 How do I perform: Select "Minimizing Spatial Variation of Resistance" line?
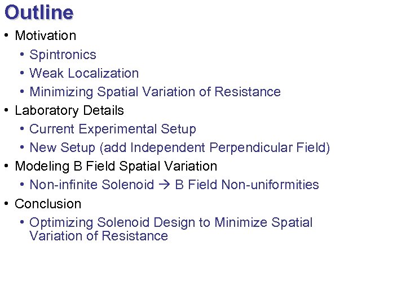click(x=155, y=92)
